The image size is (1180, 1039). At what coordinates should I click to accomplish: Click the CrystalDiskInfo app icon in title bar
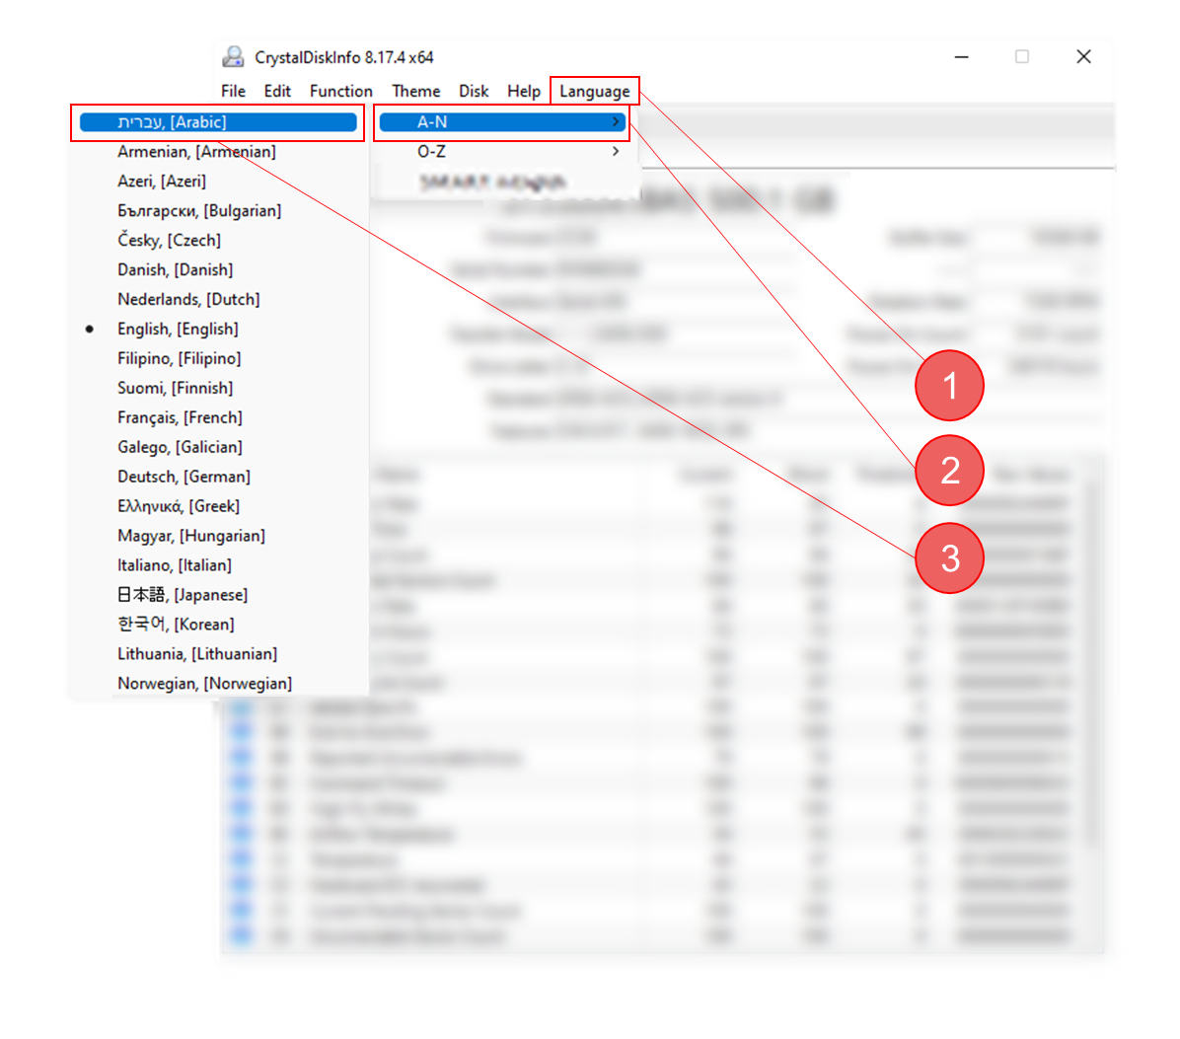coord(233,57)
